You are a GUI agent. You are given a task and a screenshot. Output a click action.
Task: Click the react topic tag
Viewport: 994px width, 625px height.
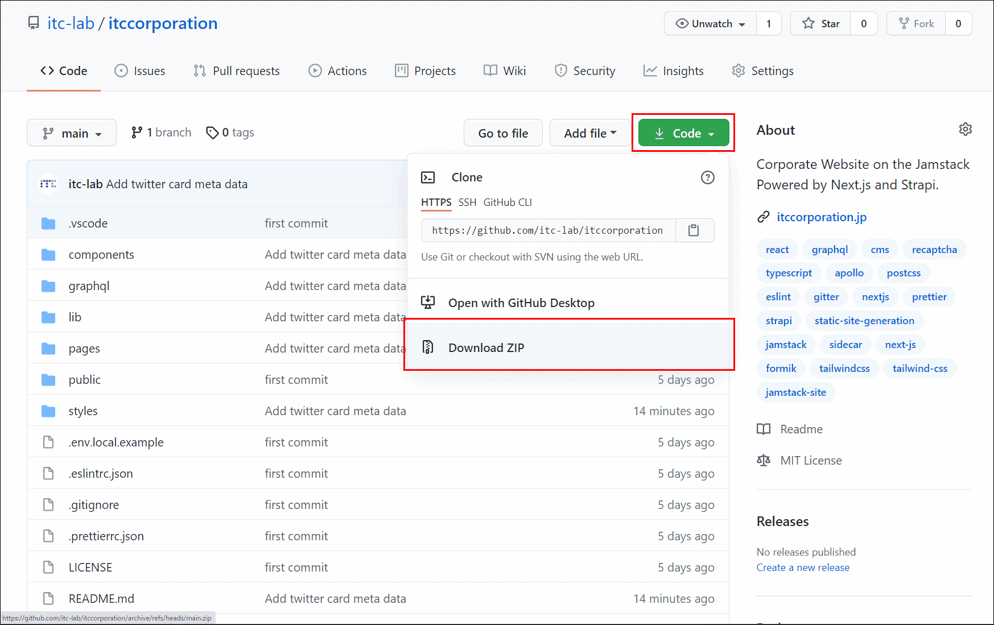pos(777,250)
